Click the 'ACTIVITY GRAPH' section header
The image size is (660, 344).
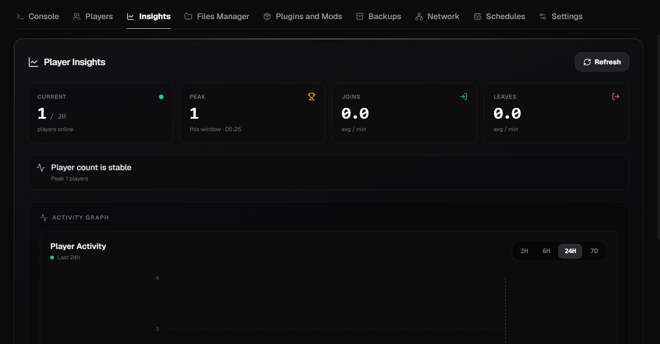(81, 217)
